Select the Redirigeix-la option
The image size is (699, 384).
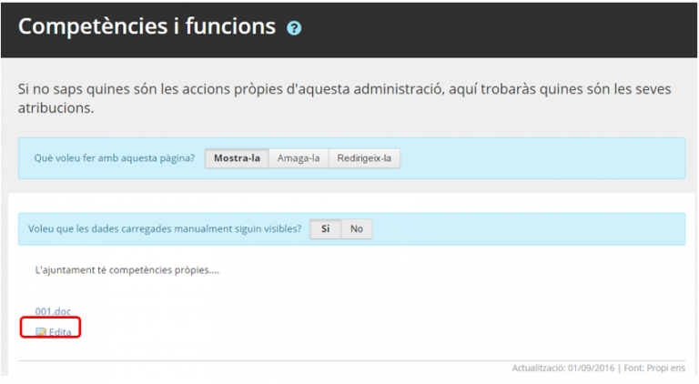click(364, 158)
